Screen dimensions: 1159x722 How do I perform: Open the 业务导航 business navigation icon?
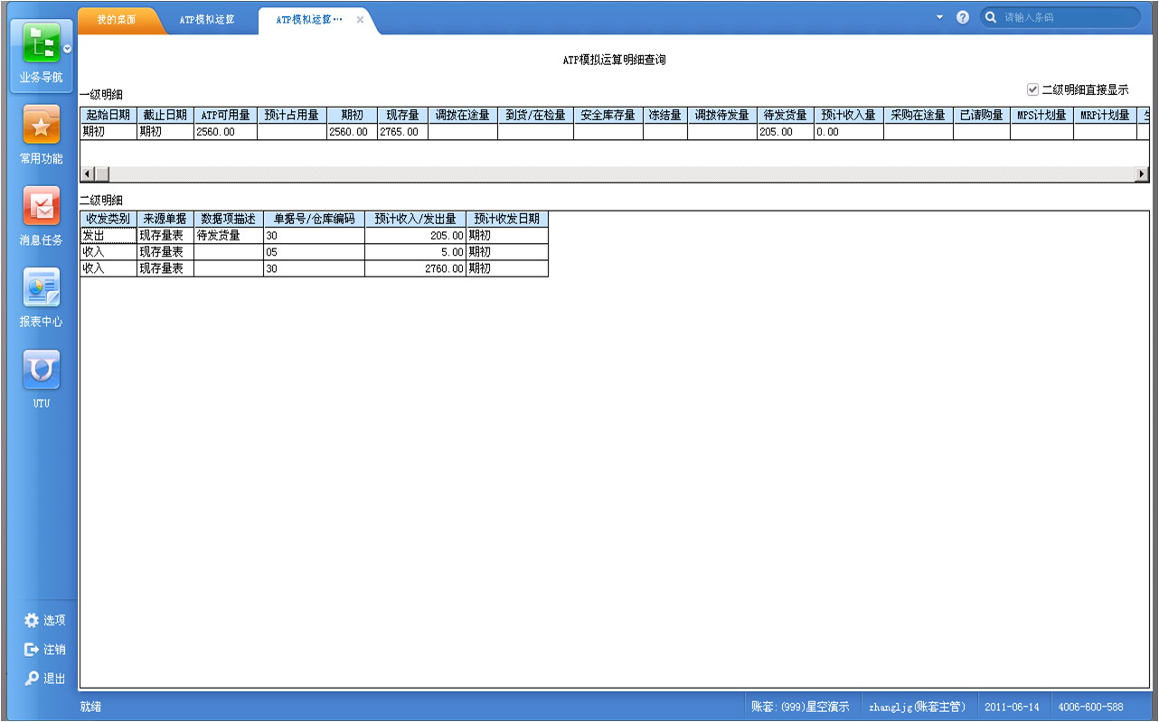[x=41, y=43]
